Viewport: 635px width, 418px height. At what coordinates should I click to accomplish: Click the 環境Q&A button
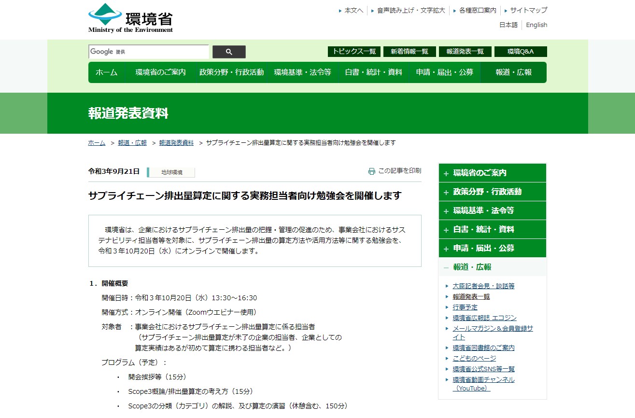(x=521, y=51)
